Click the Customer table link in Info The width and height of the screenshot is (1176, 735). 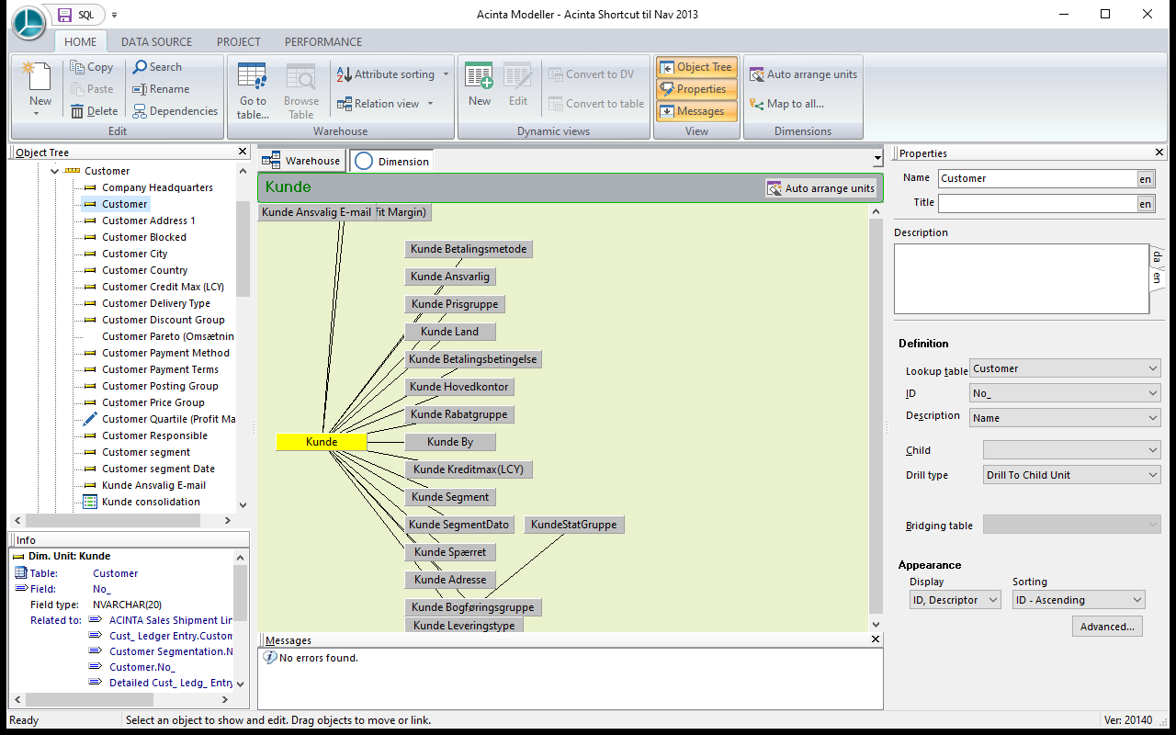115,573
